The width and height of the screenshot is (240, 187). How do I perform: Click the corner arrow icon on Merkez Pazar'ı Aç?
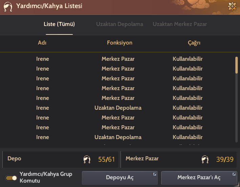click(234, 174)
